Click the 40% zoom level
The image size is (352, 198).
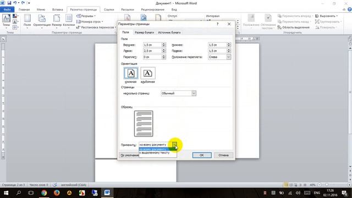(x=312, y=185)
